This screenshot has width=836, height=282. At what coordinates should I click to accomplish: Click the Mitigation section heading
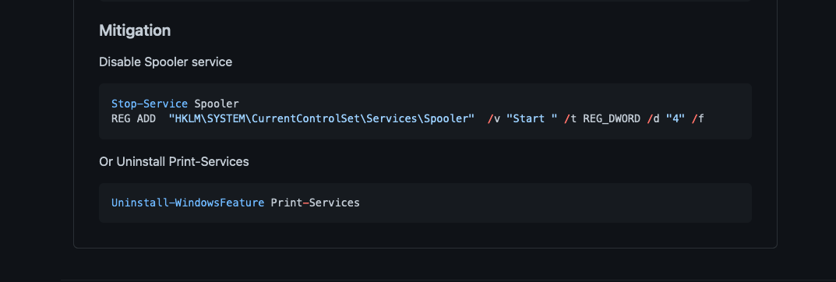(135, 31)
